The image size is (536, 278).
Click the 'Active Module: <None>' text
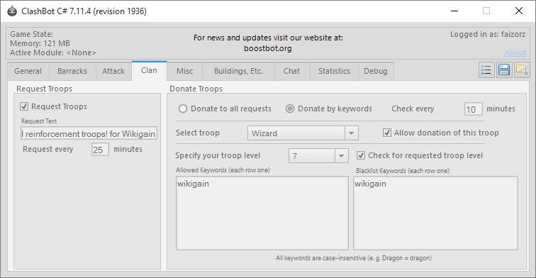(x=53, y=52)
